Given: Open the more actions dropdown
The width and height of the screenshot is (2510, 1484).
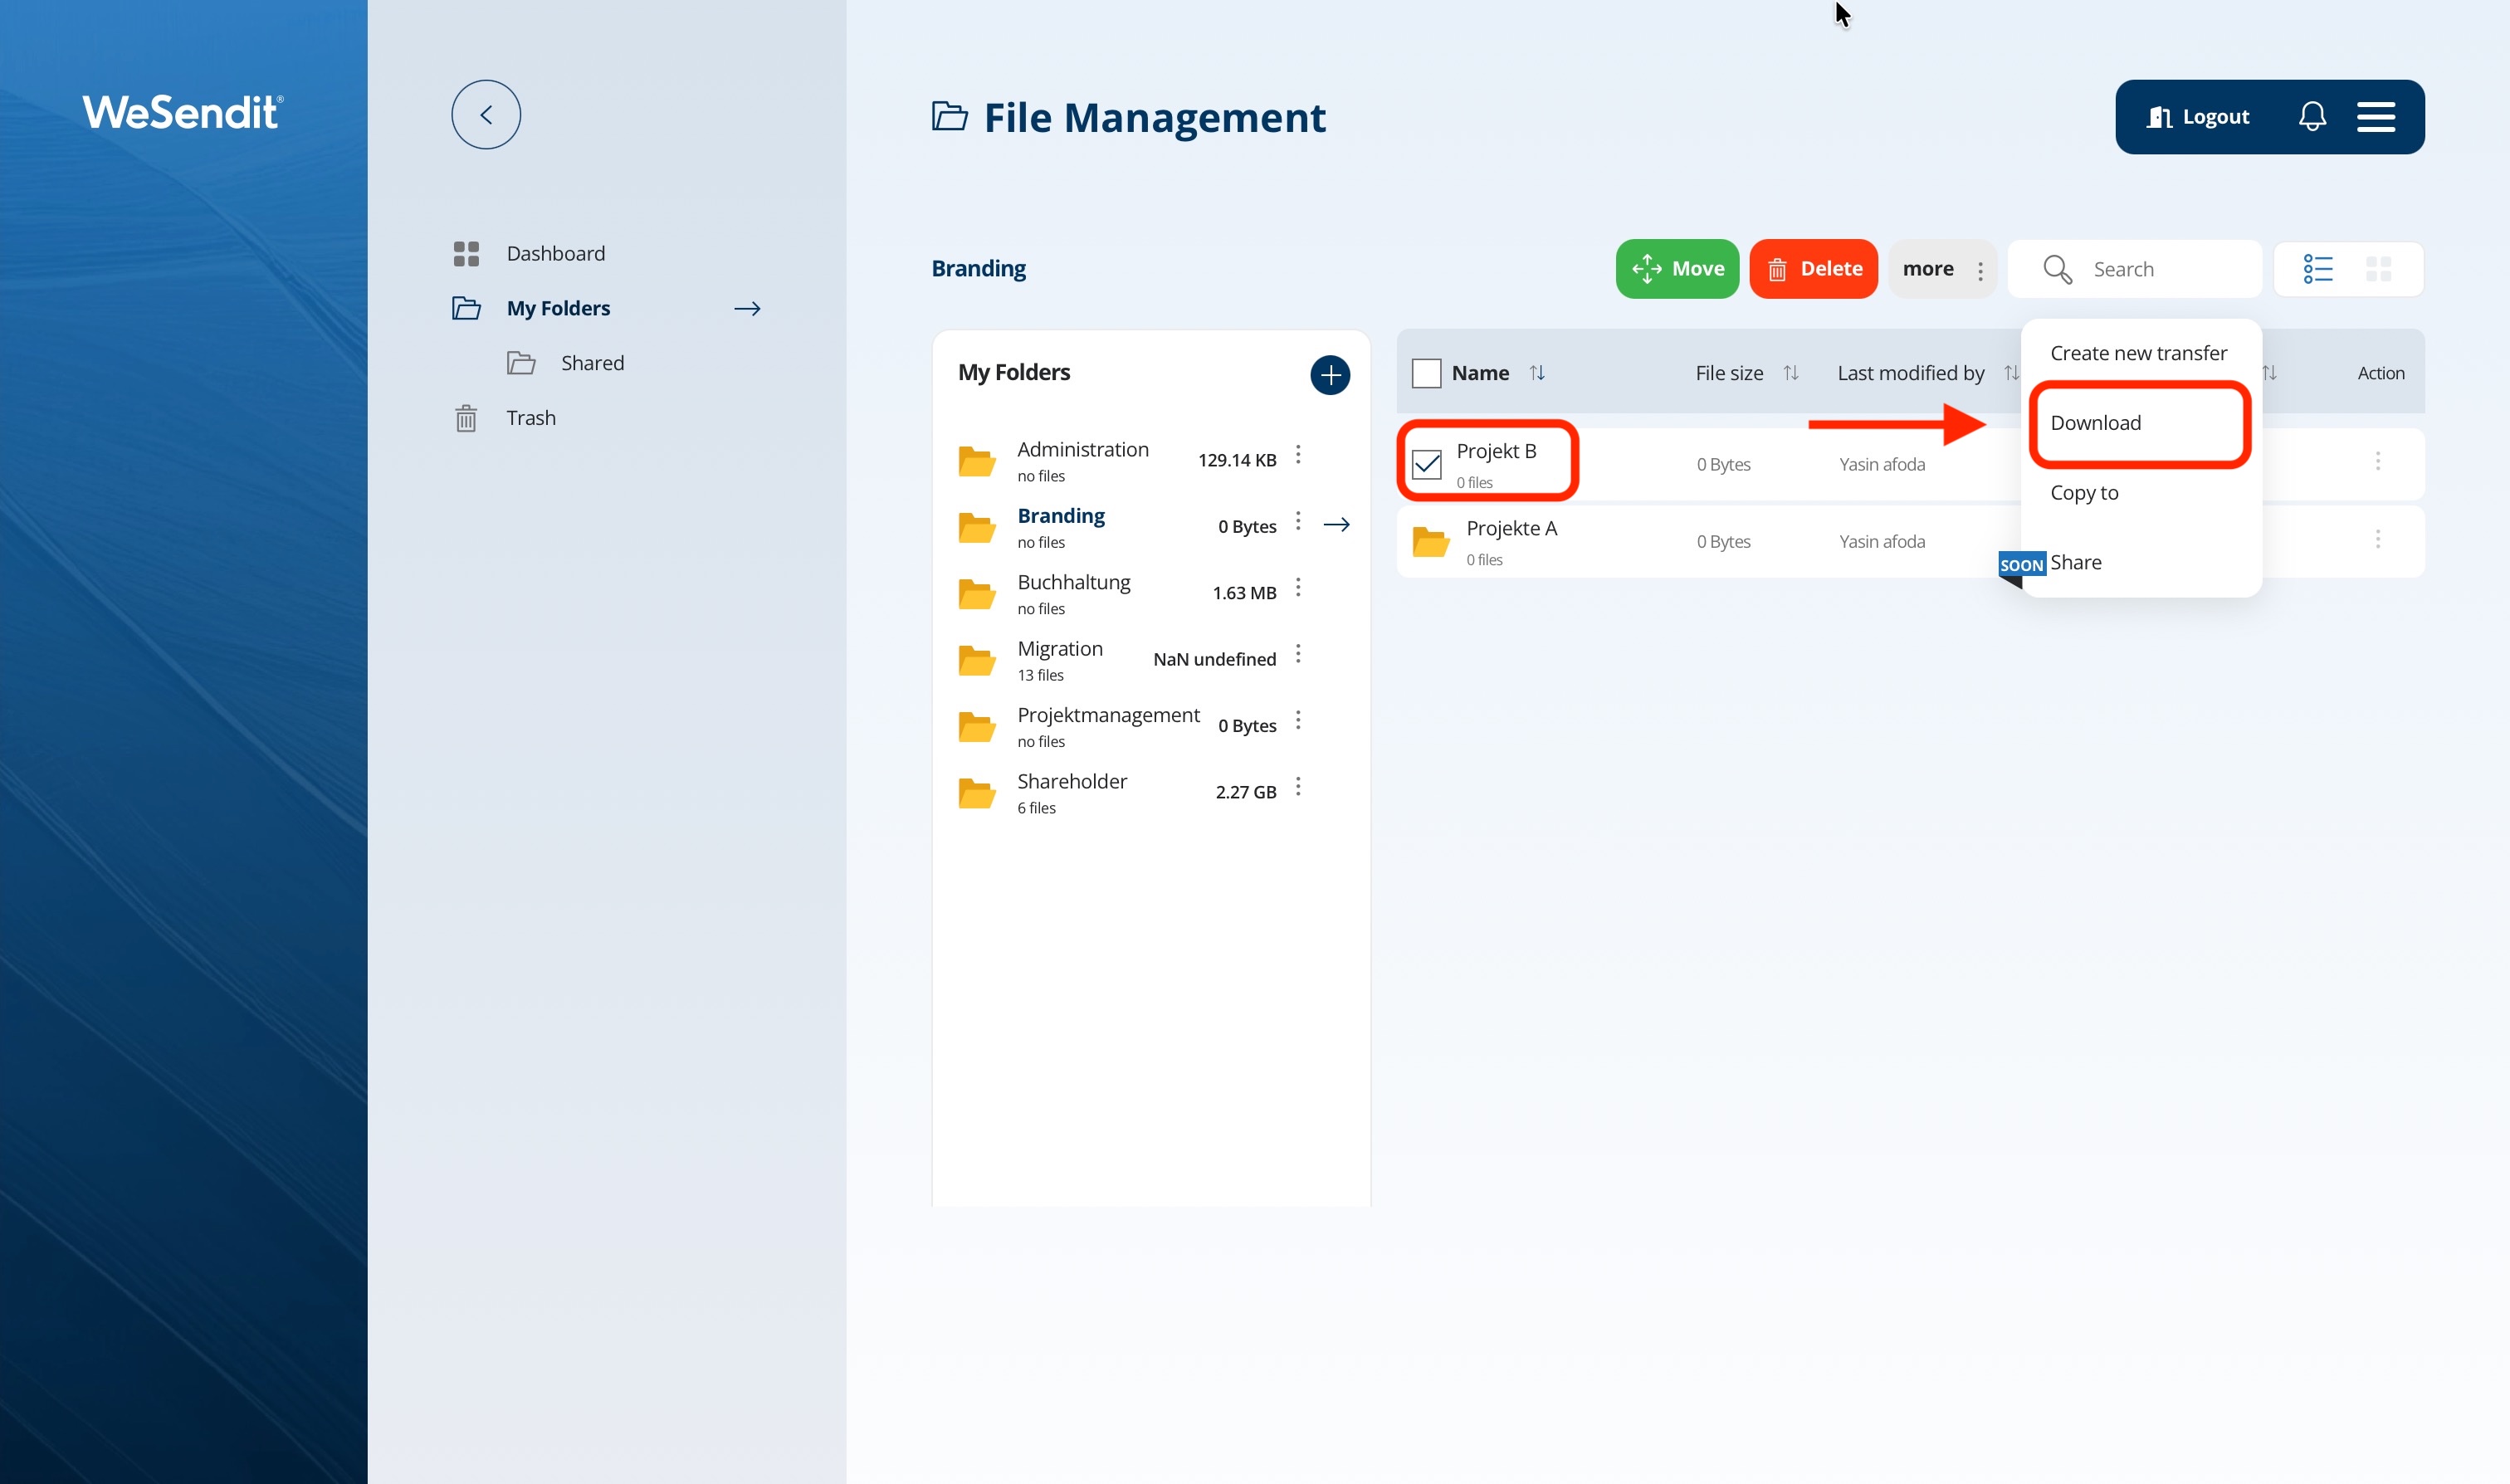Looking at the screenshot, I should coord(1941,269).
